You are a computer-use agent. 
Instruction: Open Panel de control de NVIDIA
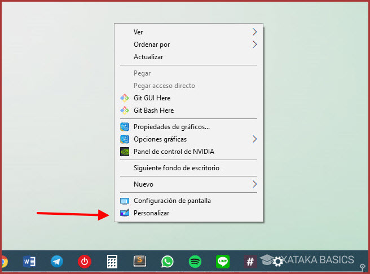click(174, 152)
